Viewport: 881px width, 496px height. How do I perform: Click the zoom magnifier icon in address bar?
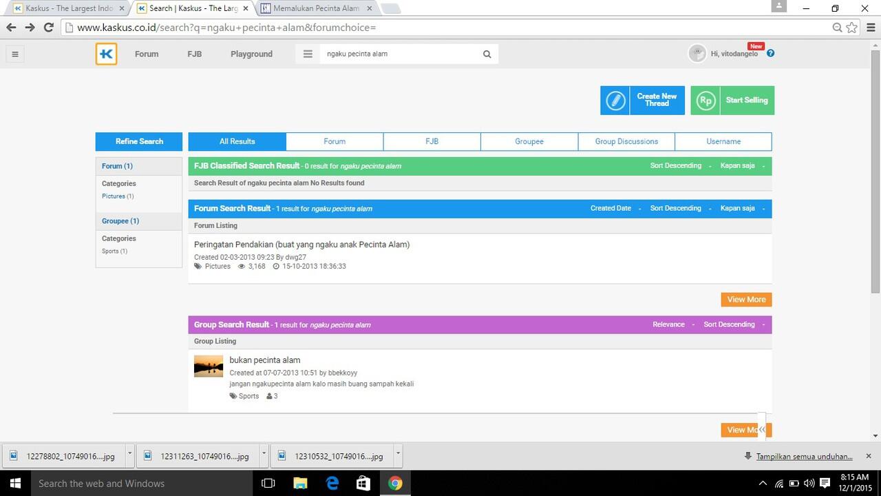coord(837,28)
